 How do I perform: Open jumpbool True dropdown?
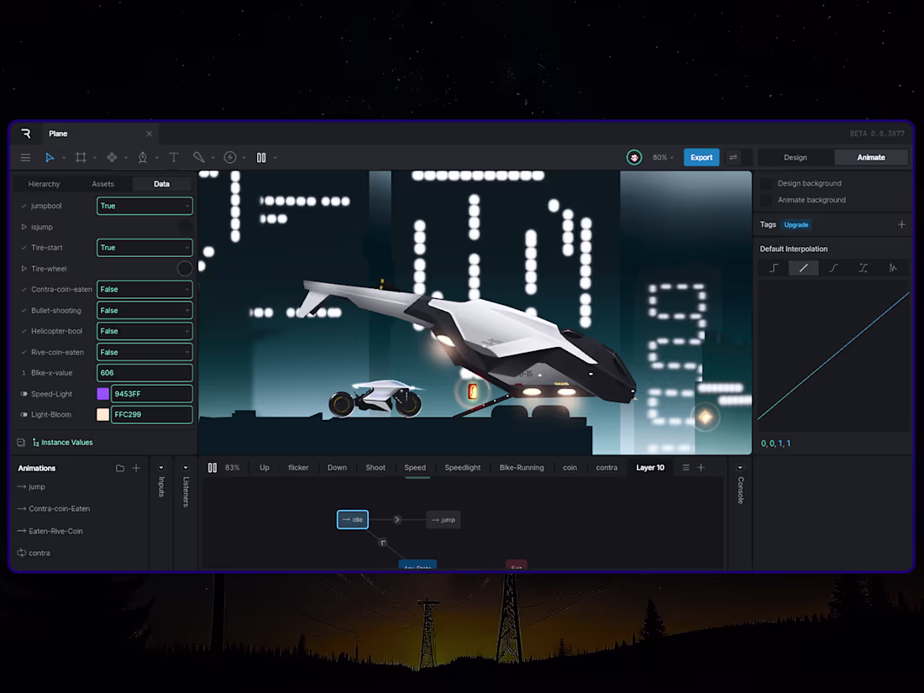point(144,206)
